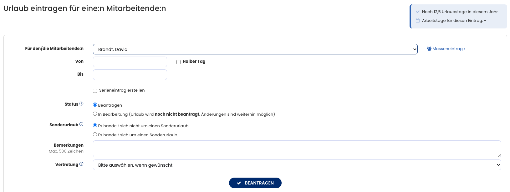Submit the form with the Beantragen button
The height and width of the screenshot is (192, 510).
[255, 183]
